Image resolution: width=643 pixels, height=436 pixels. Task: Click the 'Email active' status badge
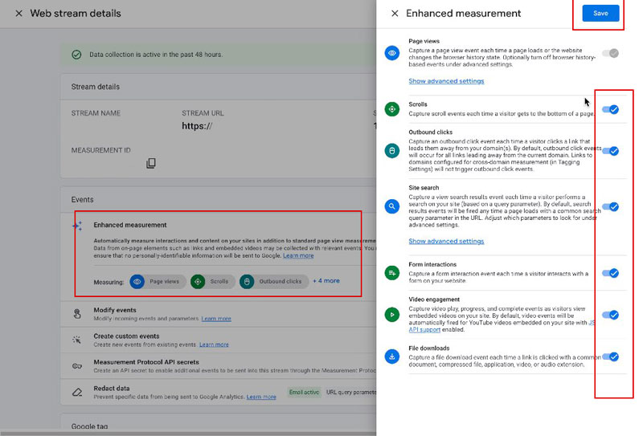coord(304,392)
